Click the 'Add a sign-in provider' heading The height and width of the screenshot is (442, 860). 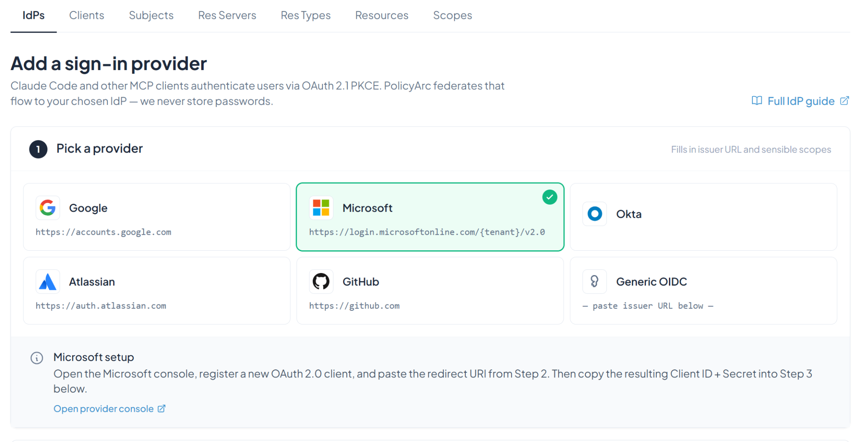[109, 64]
